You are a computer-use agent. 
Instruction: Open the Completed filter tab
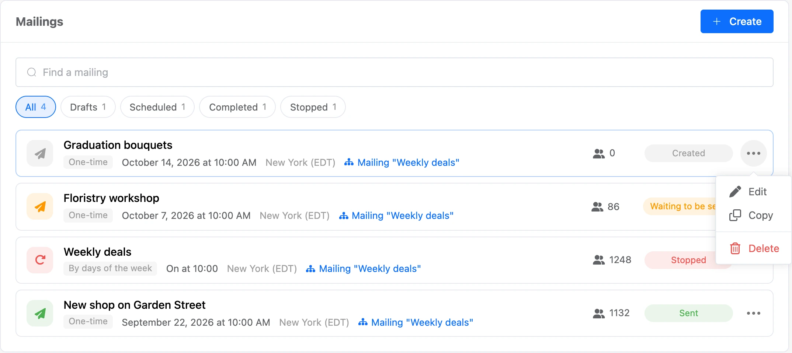click(237, 107)
